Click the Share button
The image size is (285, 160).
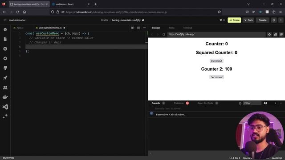(x=234, y=20)
